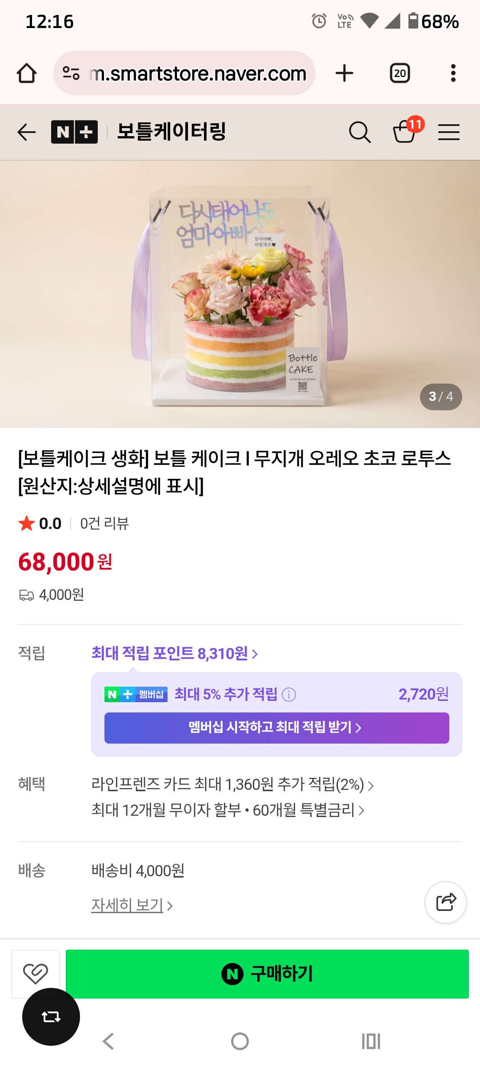The width and height of the screenshot is (480, 1068).
Task: Tap the 0건 리뷰 review count
Action: click(104, 523)
